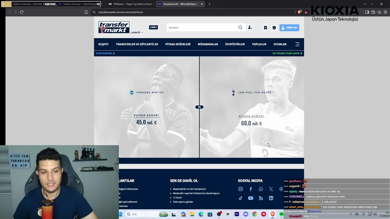The height and width of the screenshot is (219, 390).
Task: Open the browser tab list chevron
Action: click(365, 4)
